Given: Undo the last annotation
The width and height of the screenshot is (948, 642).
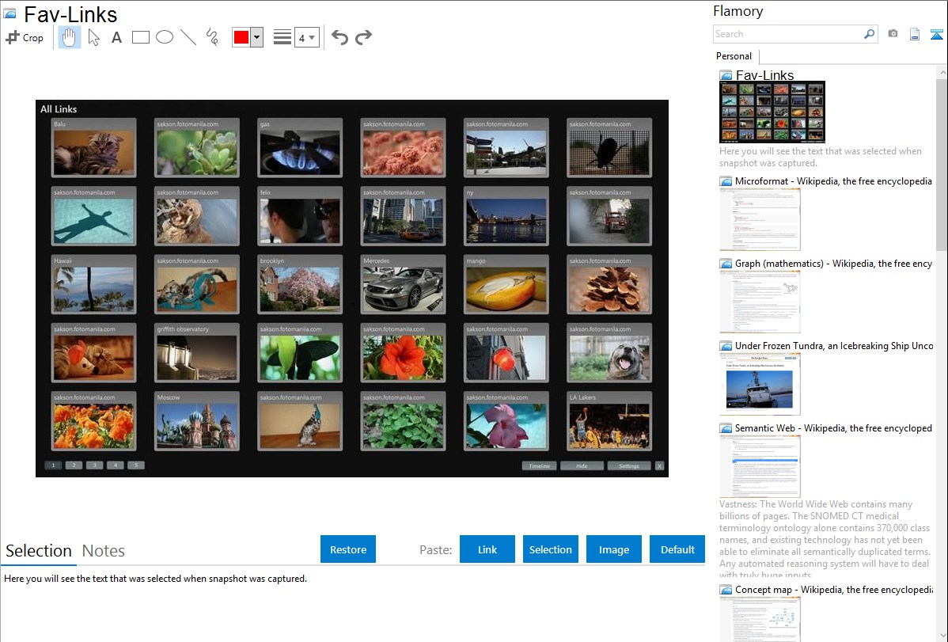Looking at the screenshot, I should 339,37.
